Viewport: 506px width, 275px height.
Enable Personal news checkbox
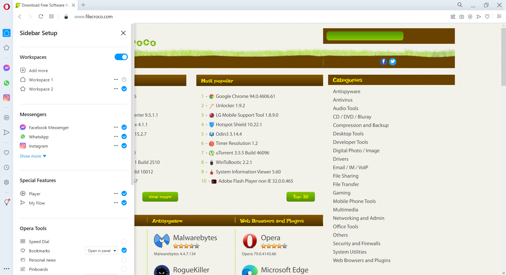pyautogui.click(x=124, y=260)
